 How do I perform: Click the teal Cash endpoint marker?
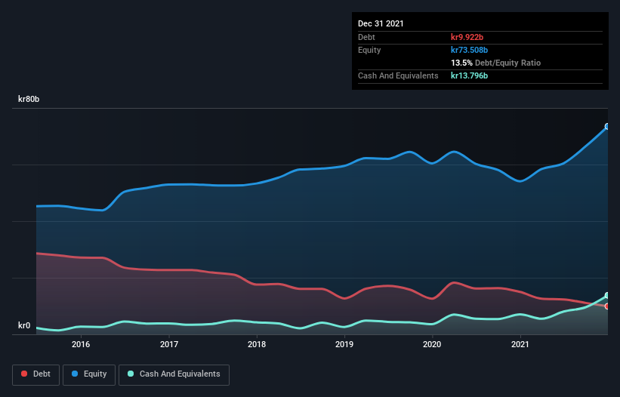tap(607, 295)
